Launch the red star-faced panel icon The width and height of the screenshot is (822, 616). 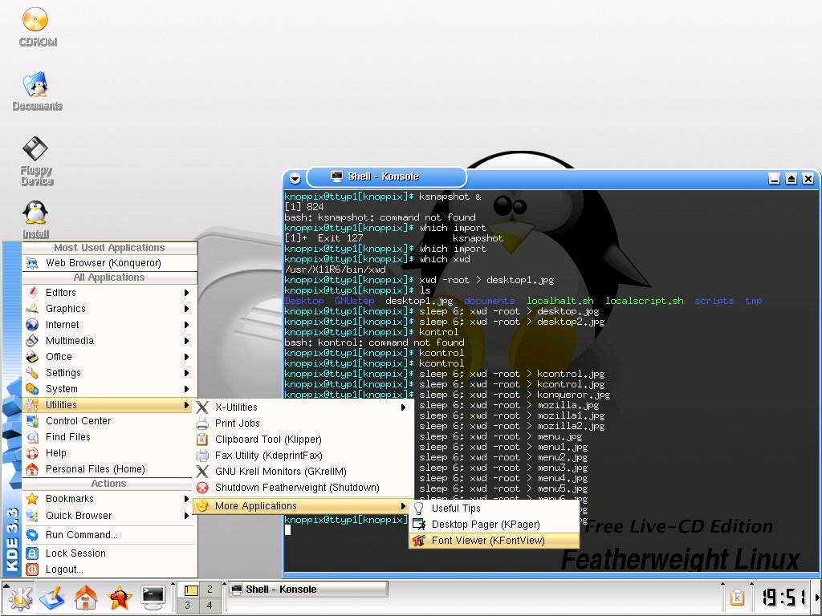(x=119, y=597)
